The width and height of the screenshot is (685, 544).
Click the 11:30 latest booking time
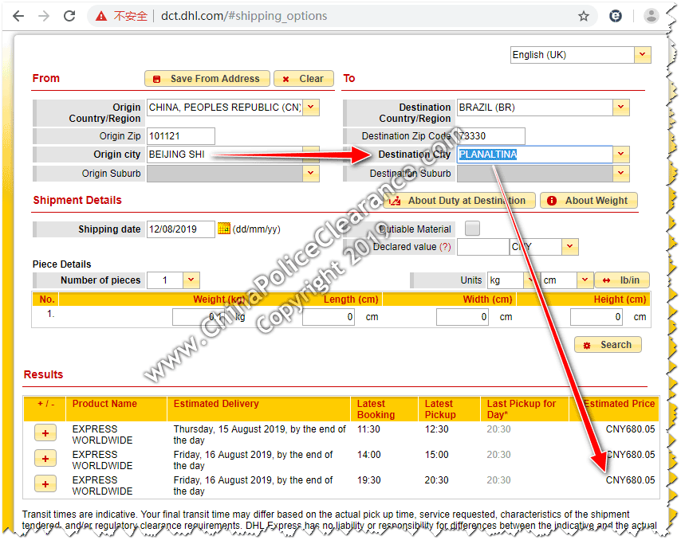[x=368, y=429]
